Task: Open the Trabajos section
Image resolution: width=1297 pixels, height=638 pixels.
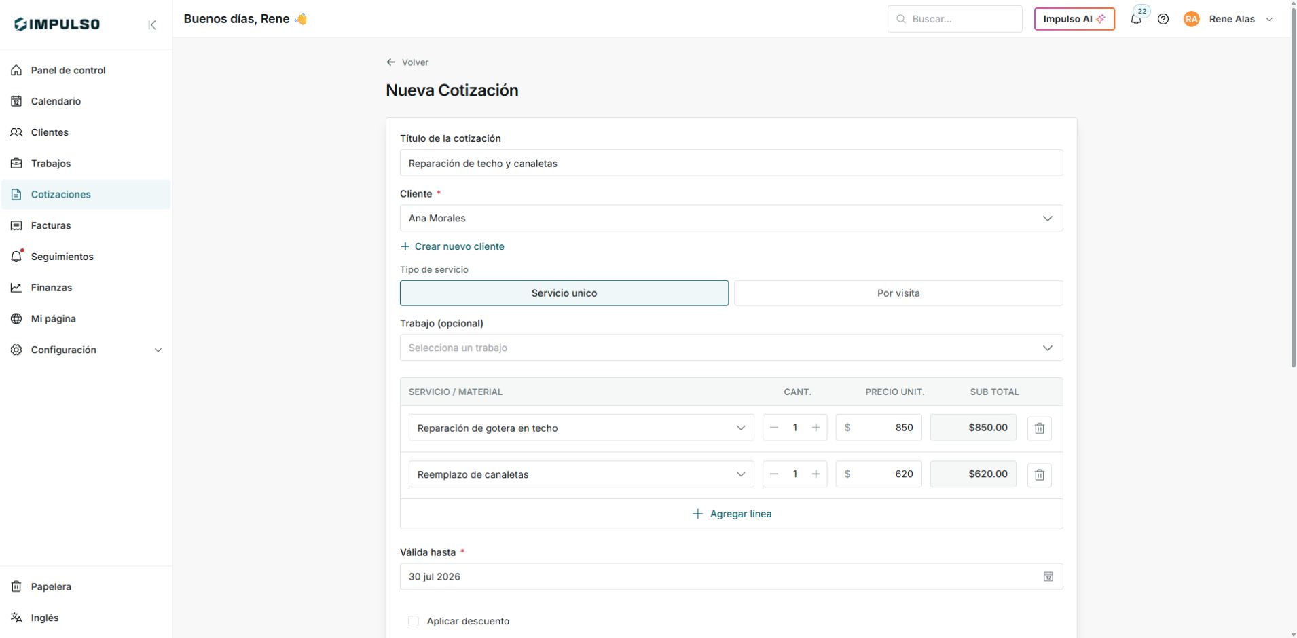Action: 86,164
